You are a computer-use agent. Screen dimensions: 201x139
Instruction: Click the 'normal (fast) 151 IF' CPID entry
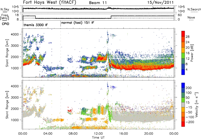click(x=78, y=23)
